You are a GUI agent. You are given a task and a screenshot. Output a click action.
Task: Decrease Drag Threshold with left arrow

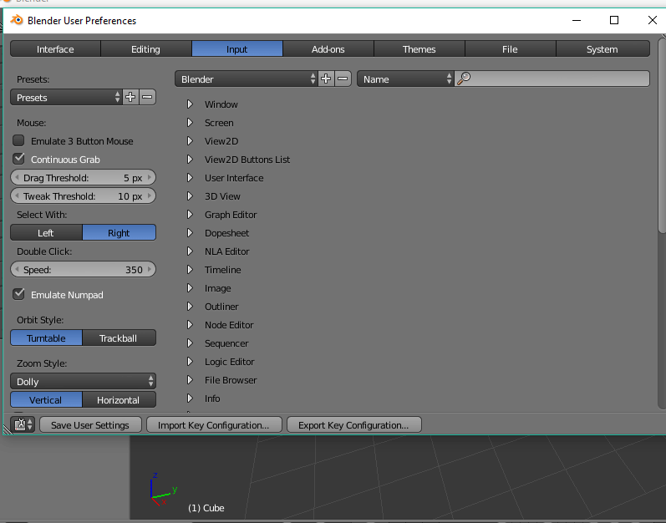pos(17,177)
